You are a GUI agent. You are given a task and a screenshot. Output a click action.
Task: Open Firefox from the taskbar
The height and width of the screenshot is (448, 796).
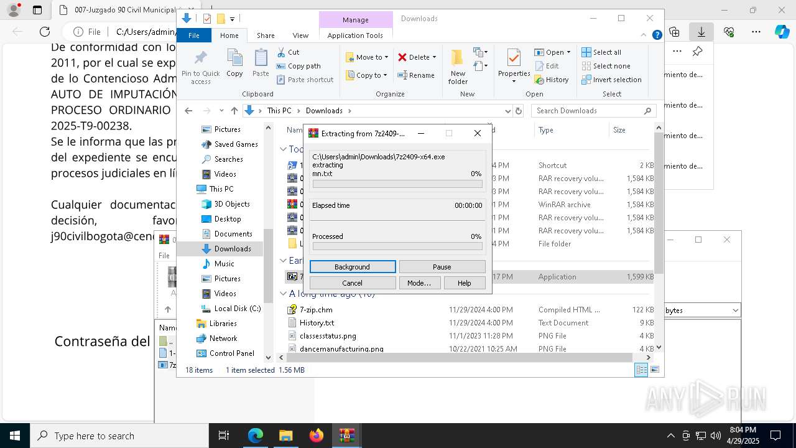tap(317, 436)
